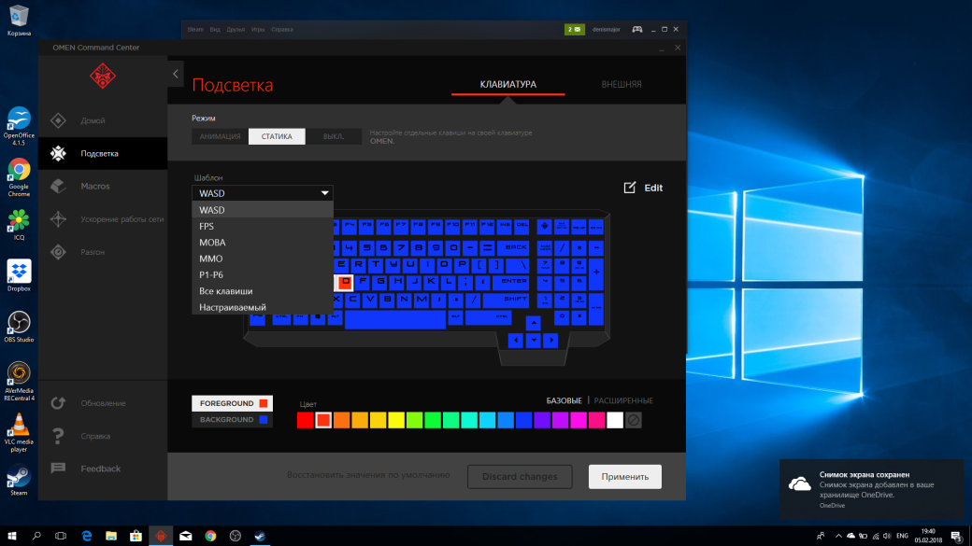Click the Edit pencil icon
Image resolution: width=972 pixels, height=546 pixels.
[x=630, y=188]
